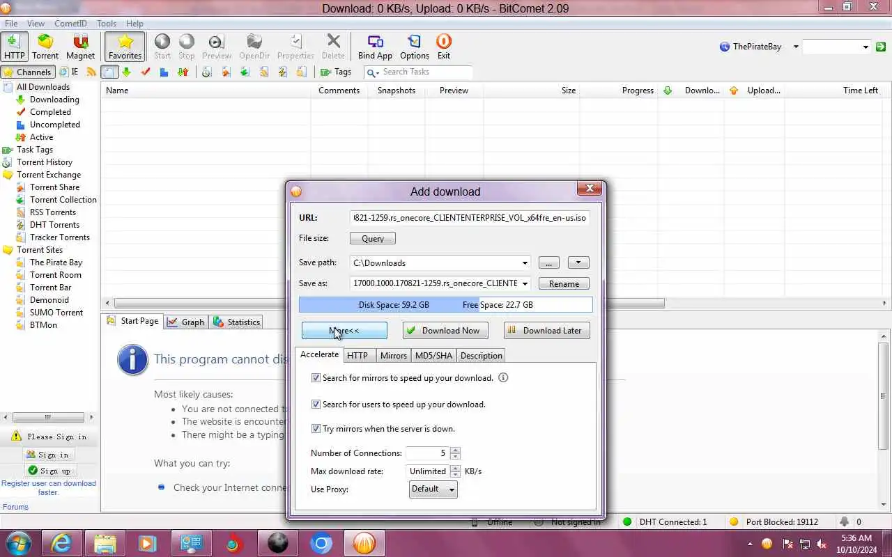The height and width of the screenshot is (557, 892).
Task: Click the red checkmark completed filter icon
Action: (x=146, y=72)
